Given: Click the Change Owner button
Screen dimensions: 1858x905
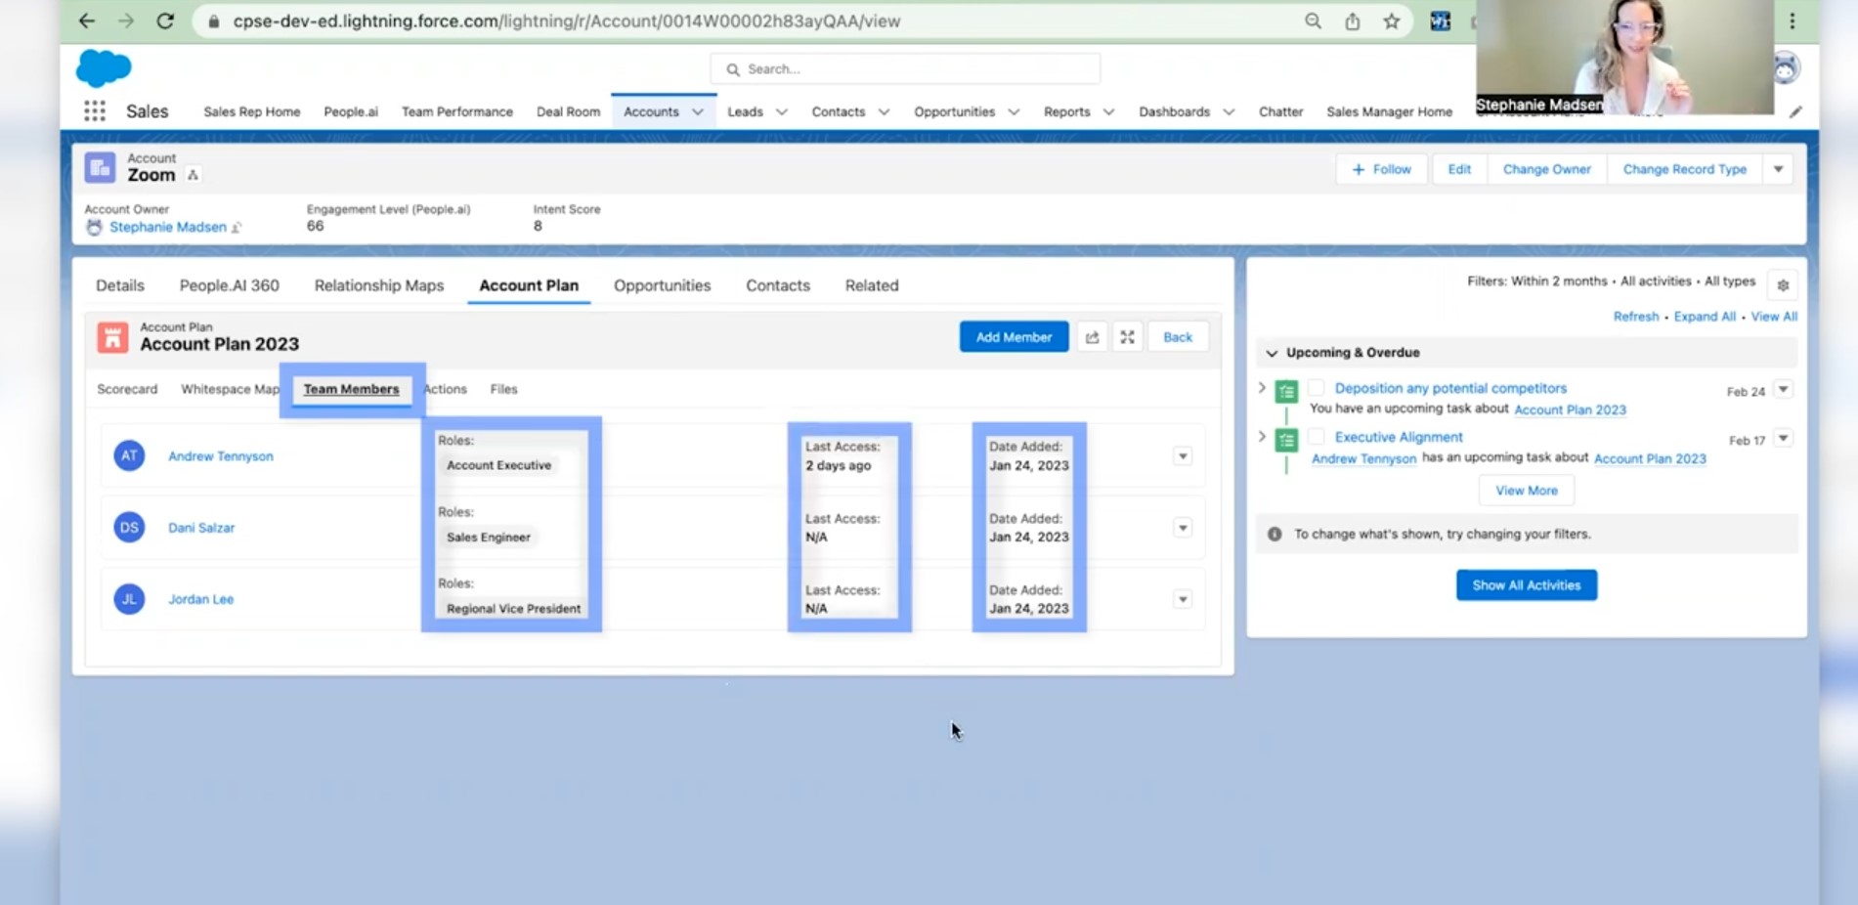Looking at the screenshot, I should point(1546,169).
